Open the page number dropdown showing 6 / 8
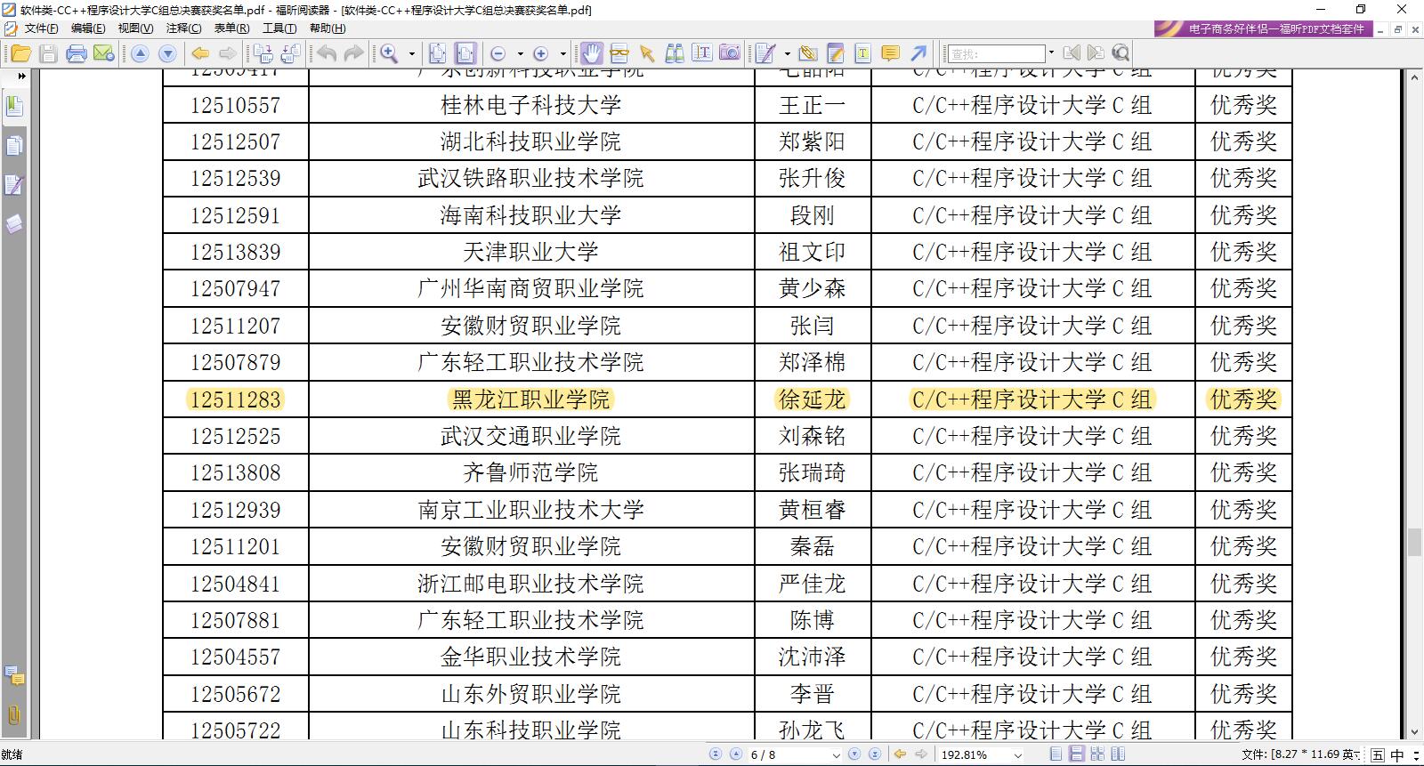Screen dimensions: 1424x766 836,755
